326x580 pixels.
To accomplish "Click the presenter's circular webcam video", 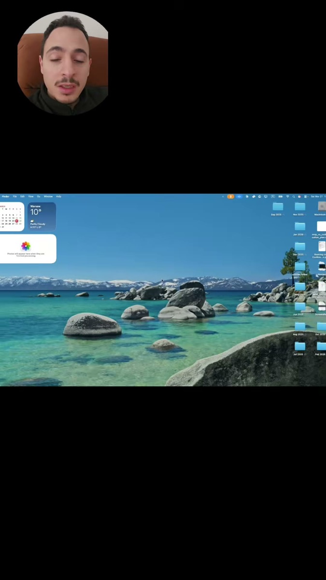I will [x=63, y=63].
